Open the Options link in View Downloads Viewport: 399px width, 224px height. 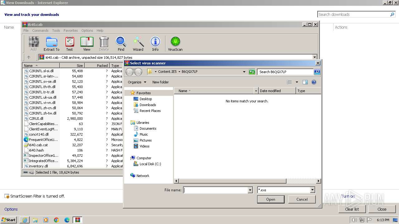tap(11, 209)
